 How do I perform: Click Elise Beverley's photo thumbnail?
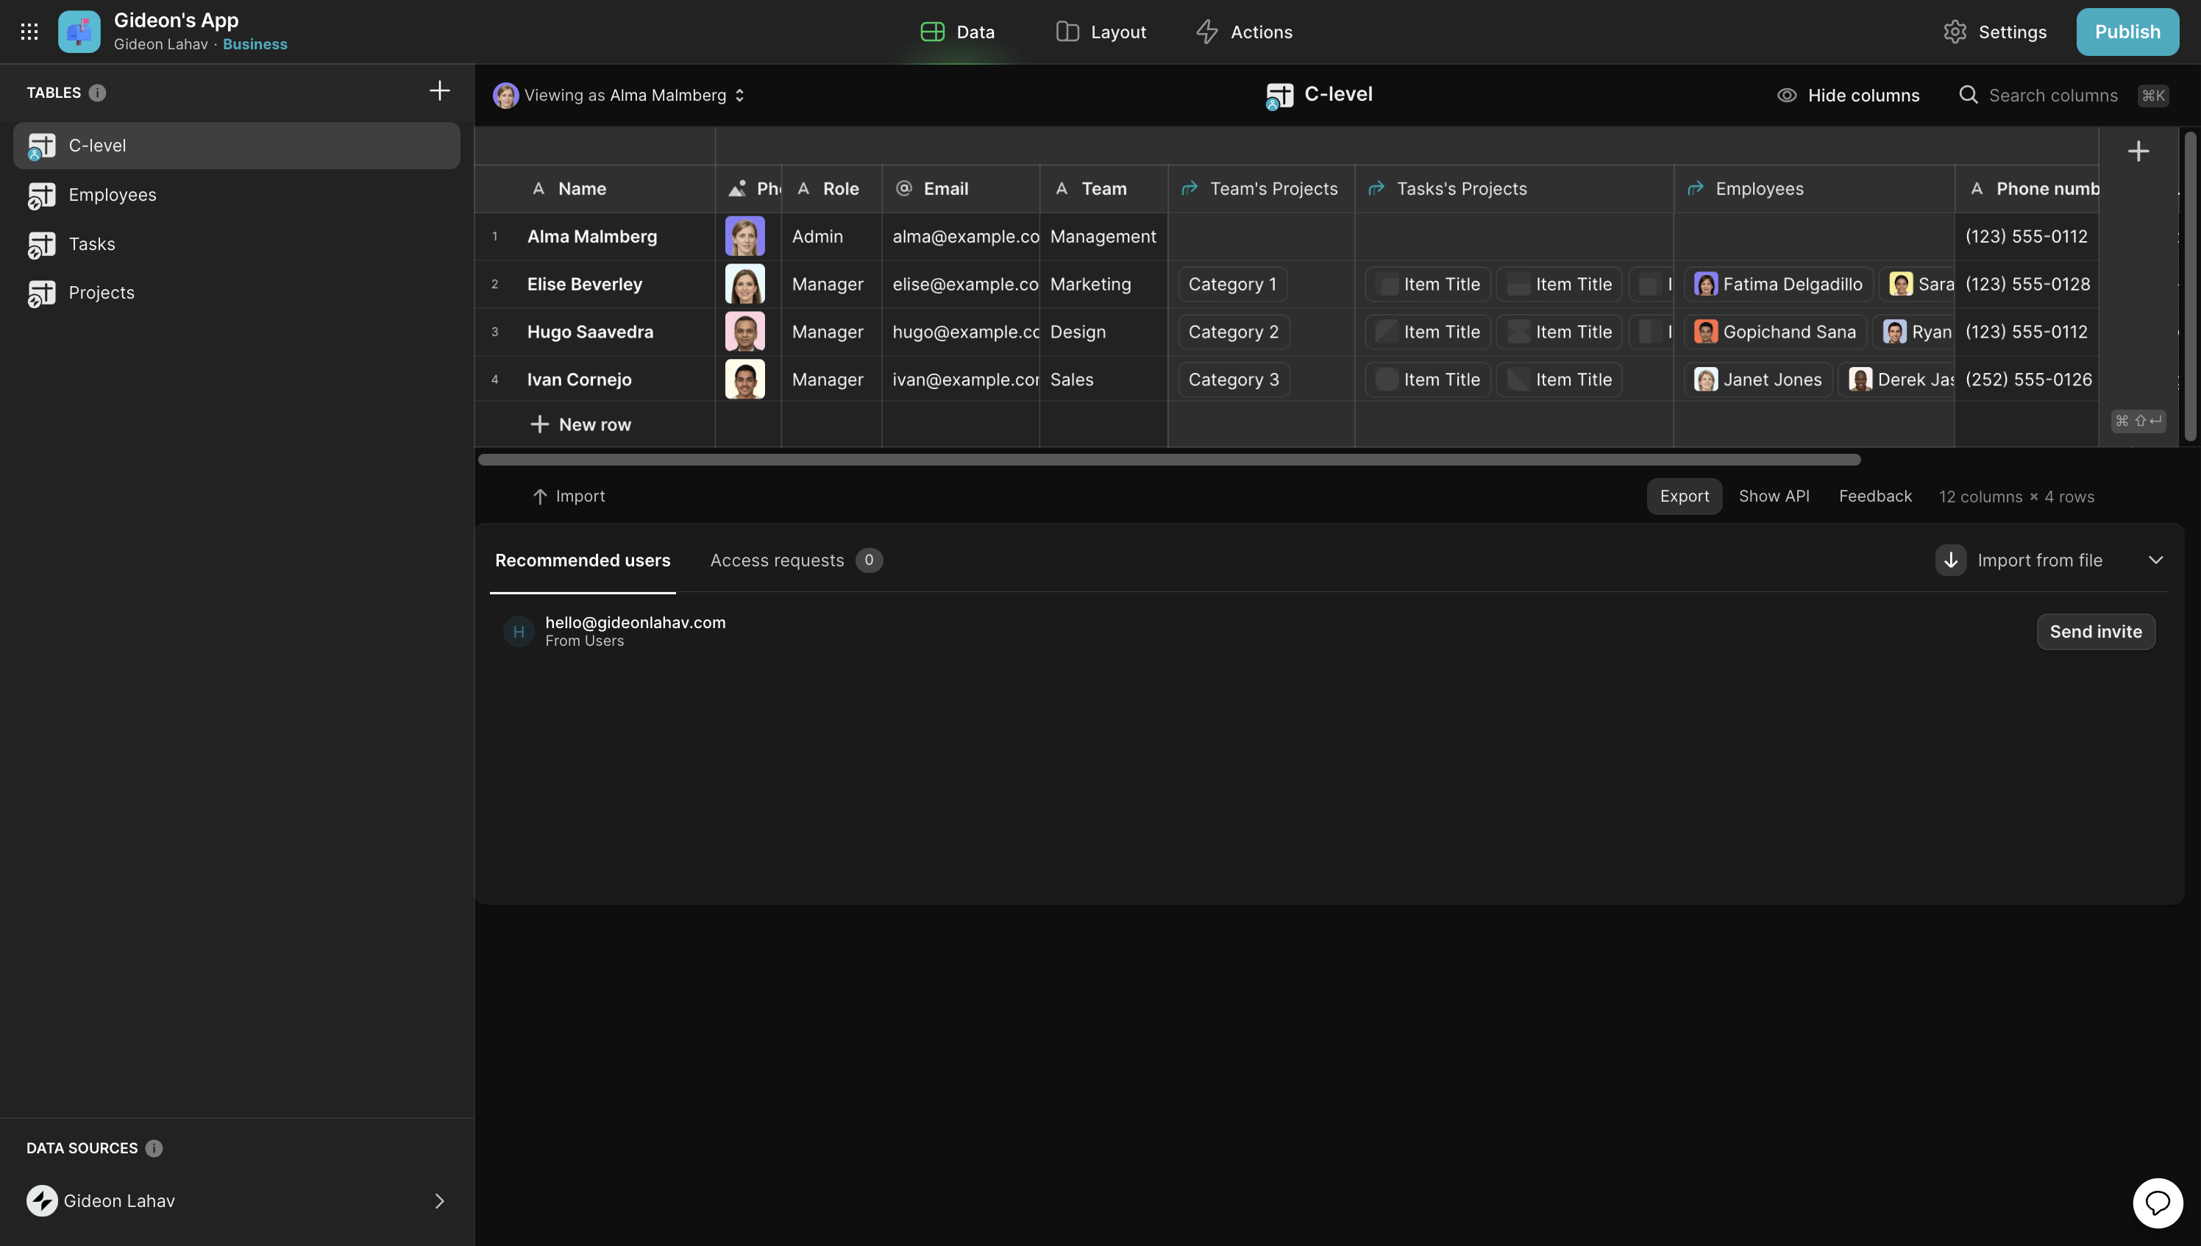744,284
